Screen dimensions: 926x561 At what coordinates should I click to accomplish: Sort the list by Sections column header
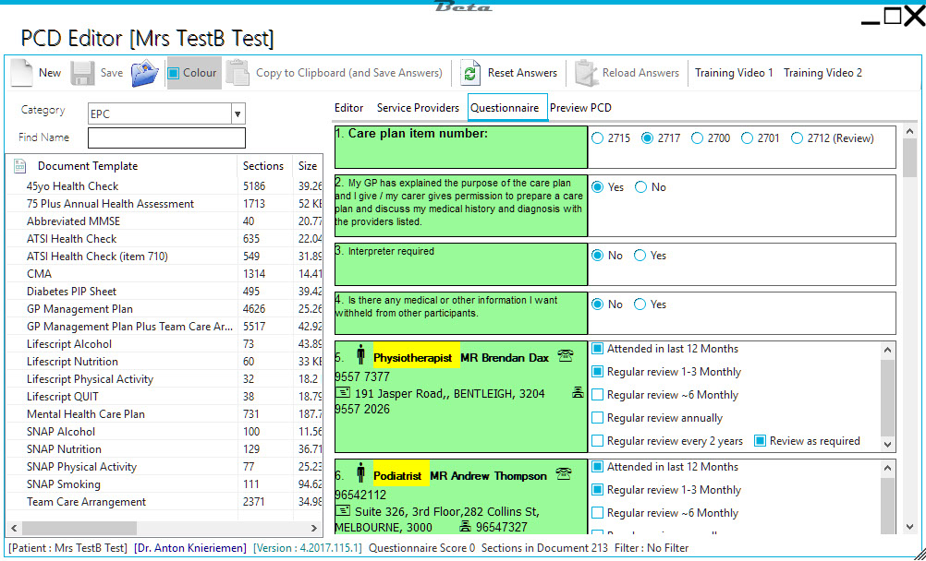coord(263,166)
